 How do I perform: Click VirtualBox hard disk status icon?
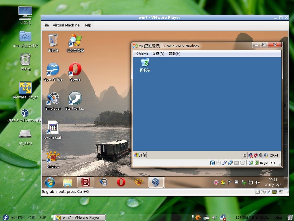click(212, 163)
